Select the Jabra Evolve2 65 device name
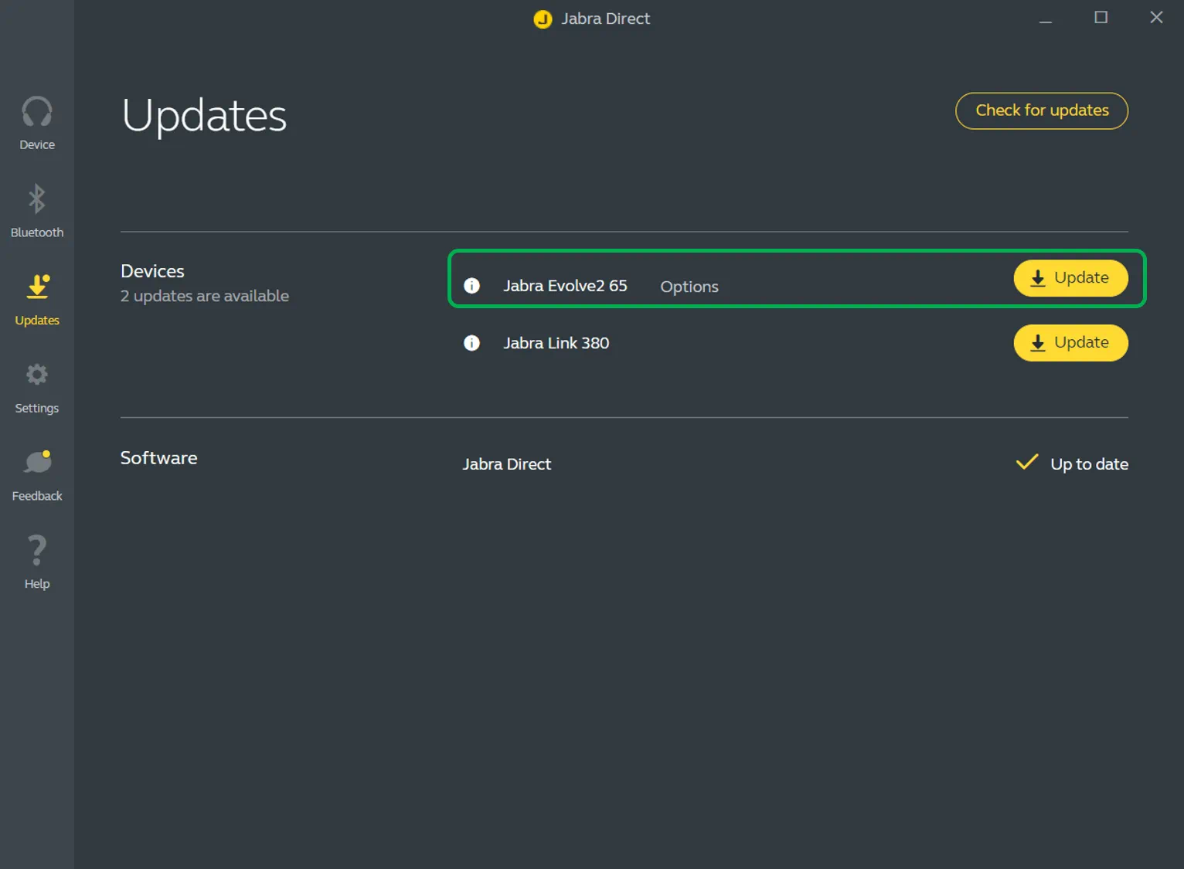1184x869 pixels. click(565, 286)
